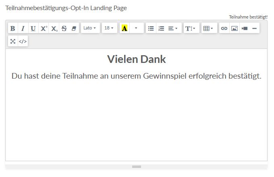Apply the yellow highlight text color
This screenshot has width=274, height=177.
125,28
